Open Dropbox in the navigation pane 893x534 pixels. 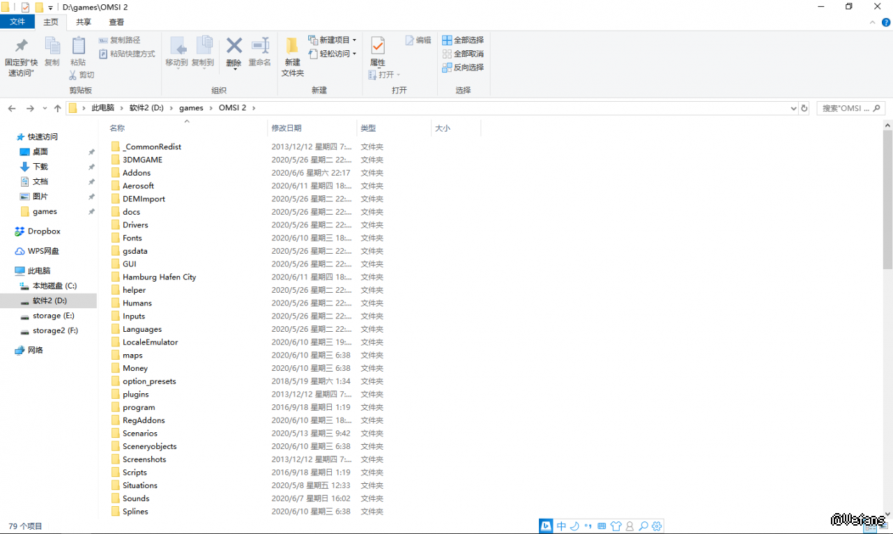click(44, 231)
